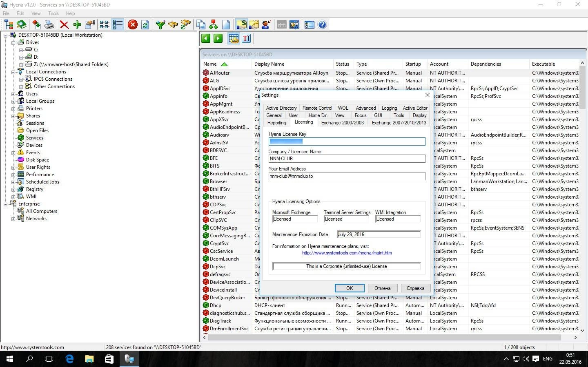Open the systemtools.com maintenance link
Image resolution: width=588 pixels, height=367 pixels.
(x=347, y=253)
